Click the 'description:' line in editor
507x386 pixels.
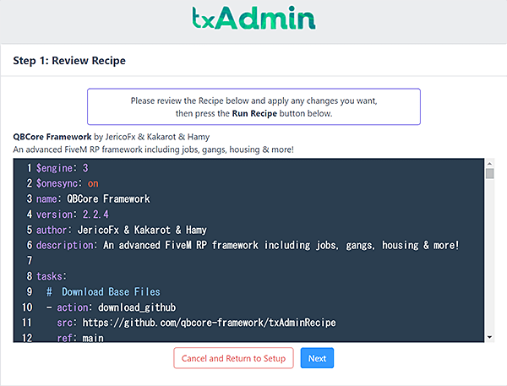pyautogui.click(x=248, y=246)
